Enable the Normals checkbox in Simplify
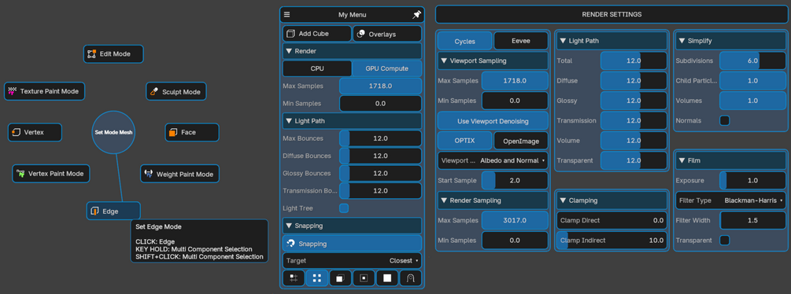Image resolution: width=791 pixels, height=294 pixels. [x=724, y=121]
